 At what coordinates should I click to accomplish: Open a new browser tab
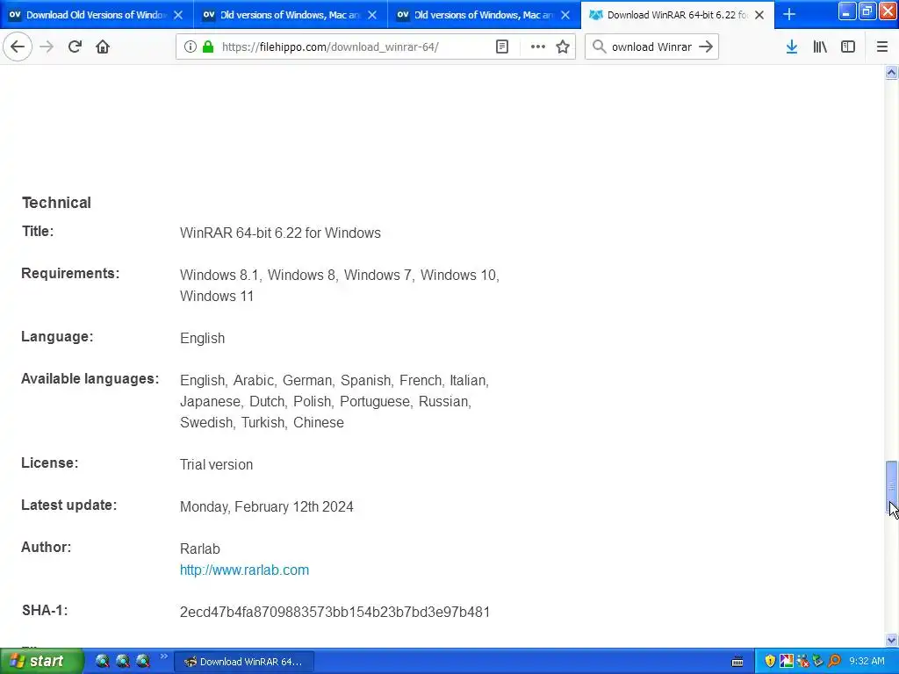click(789, 14)
